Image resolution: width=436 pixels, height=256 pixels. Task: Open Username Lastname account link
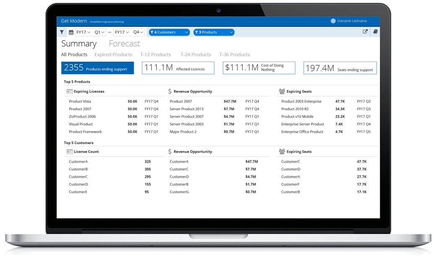[352, 21]
